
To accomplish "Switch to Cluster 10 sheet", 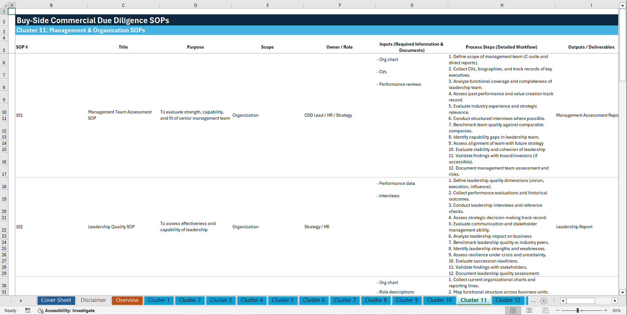I will coord(439,300).
